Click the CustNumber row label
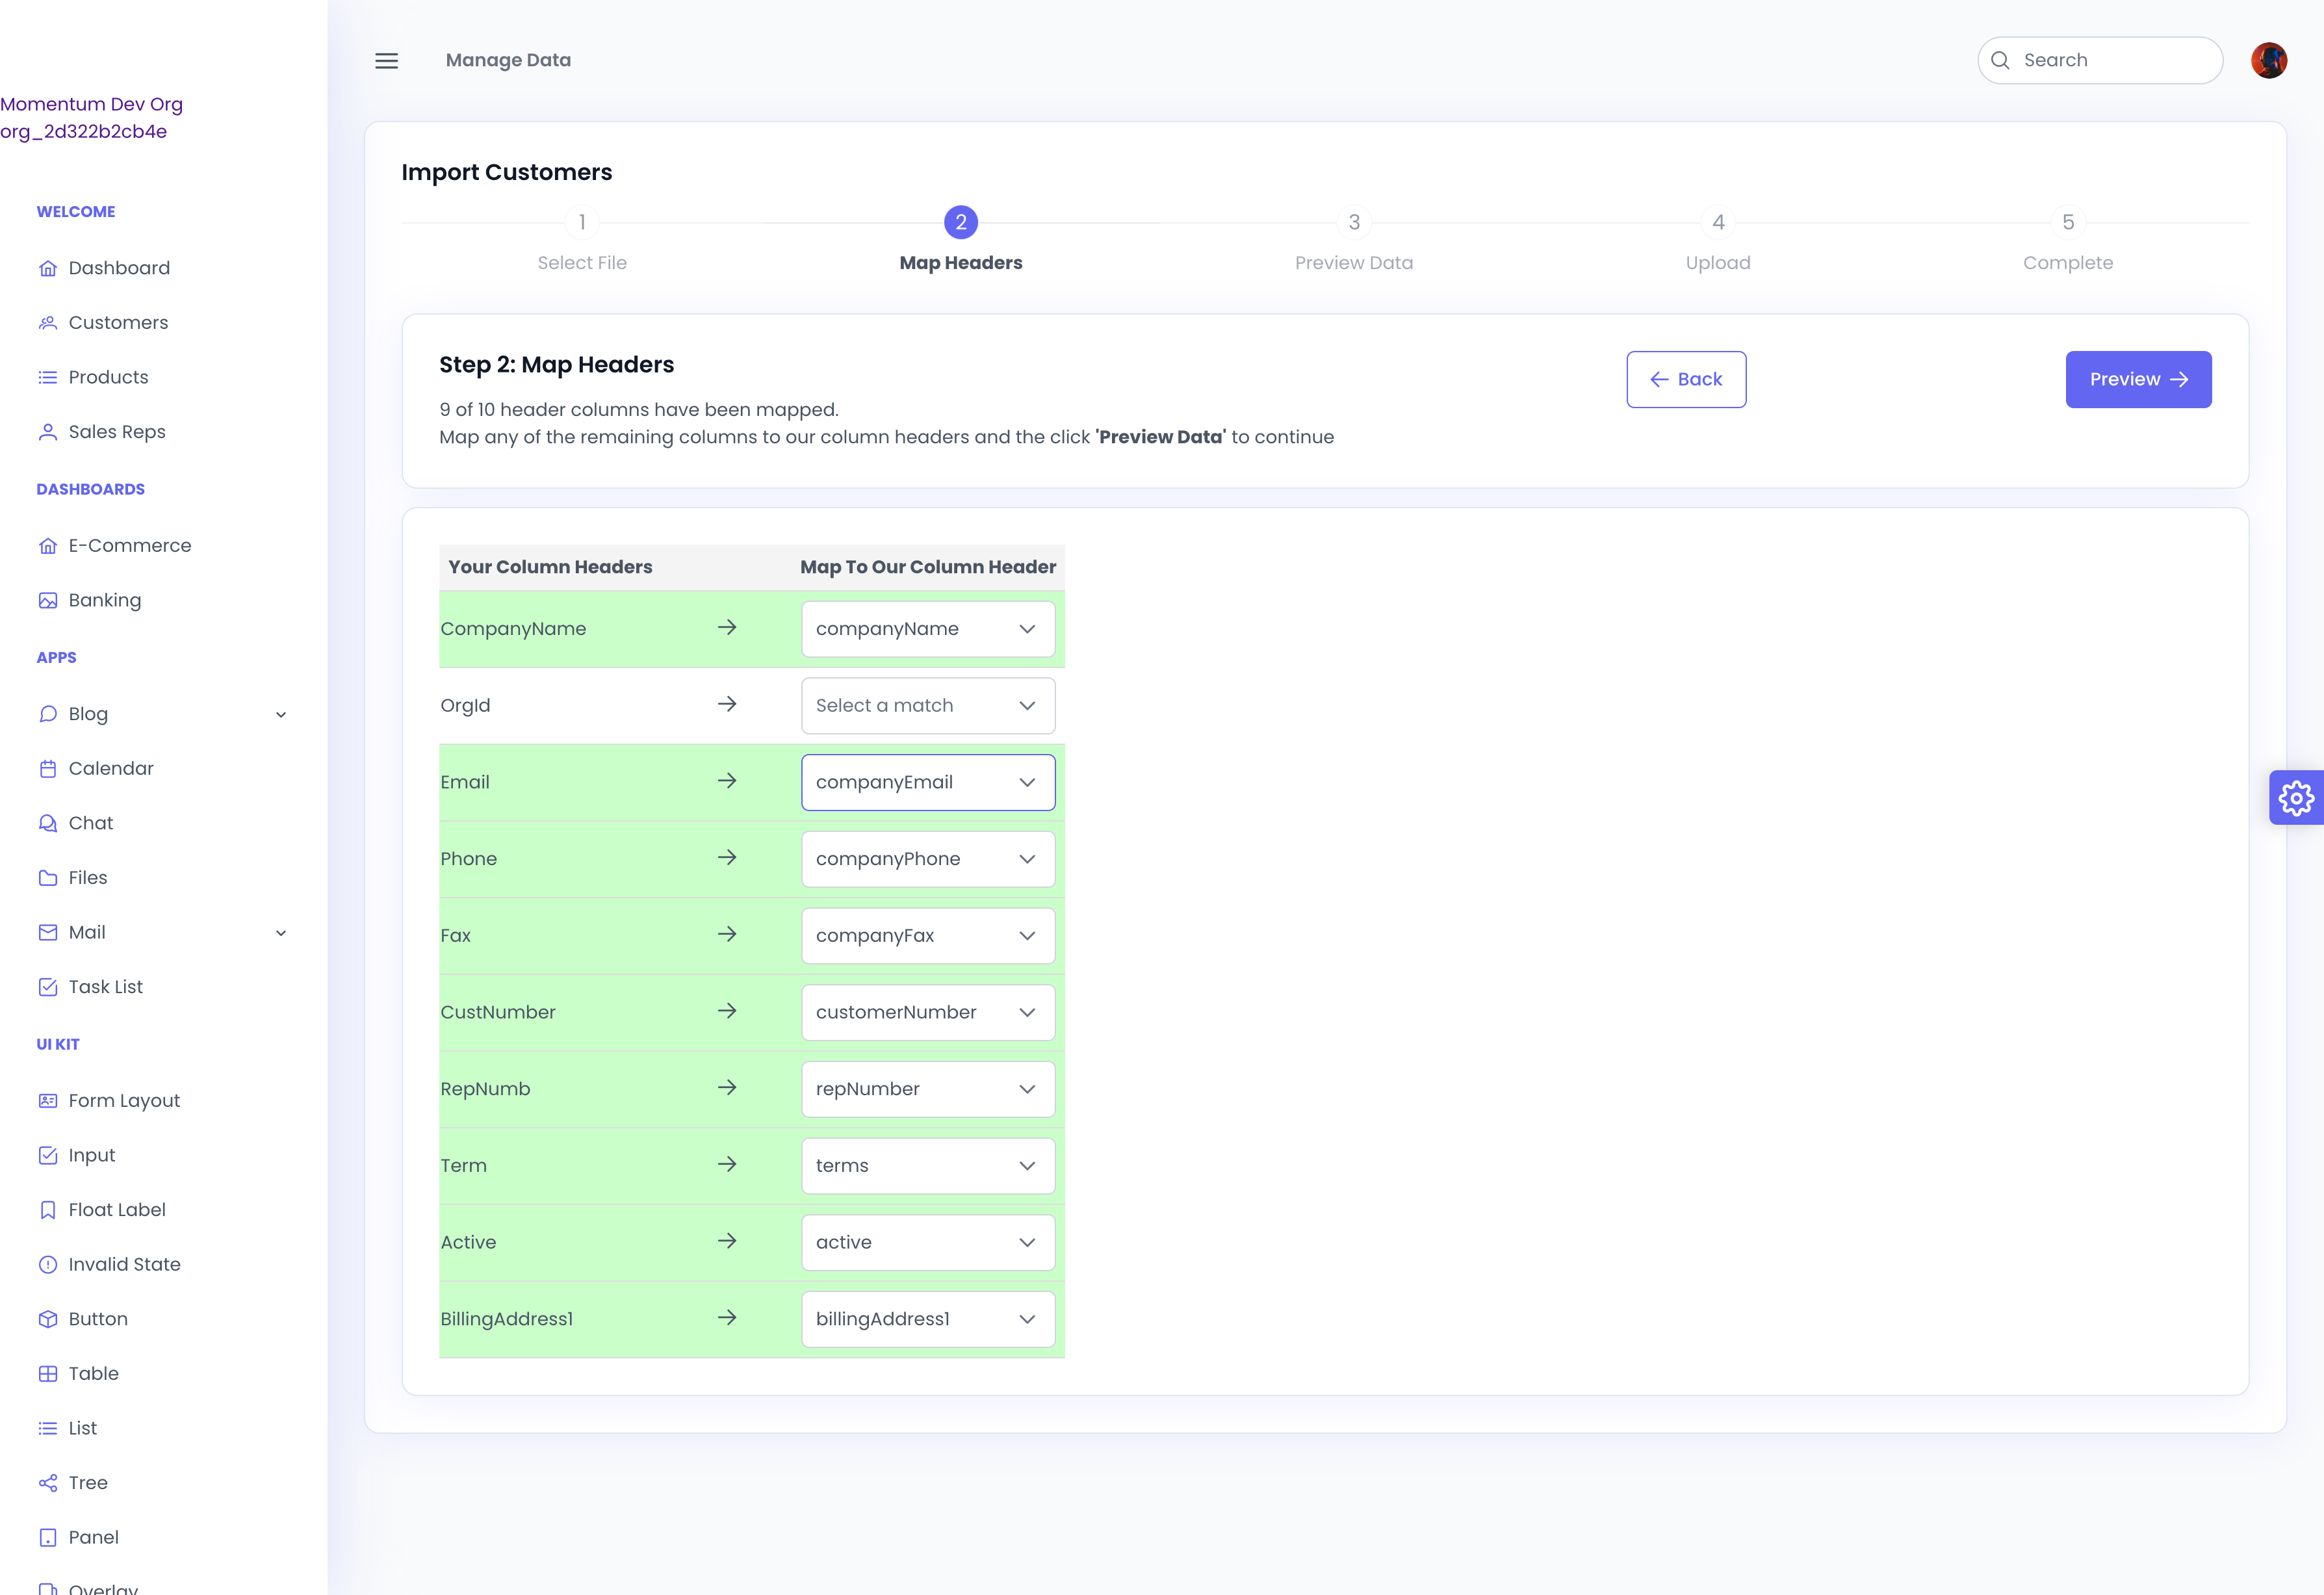Viewport: 2324px width, 1595px height. [497, 1012]
